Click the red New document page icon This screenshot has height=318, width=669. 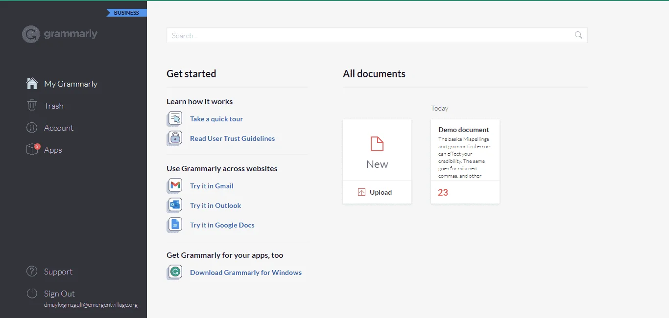pos(377,144)
